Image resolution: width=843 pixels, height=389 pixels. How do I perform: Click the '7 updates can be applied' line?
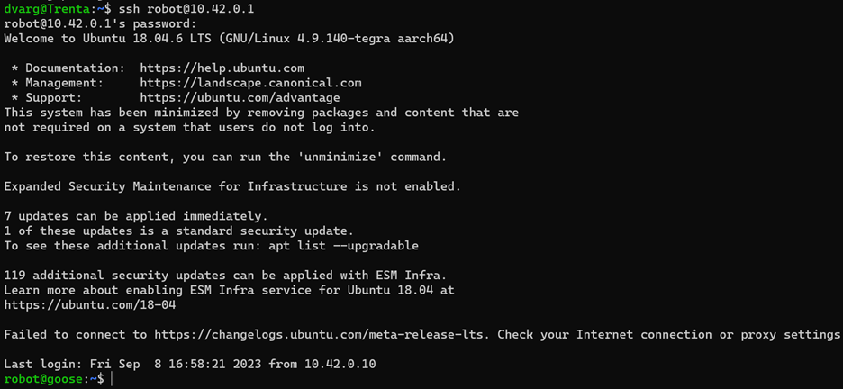pos(135,216)
